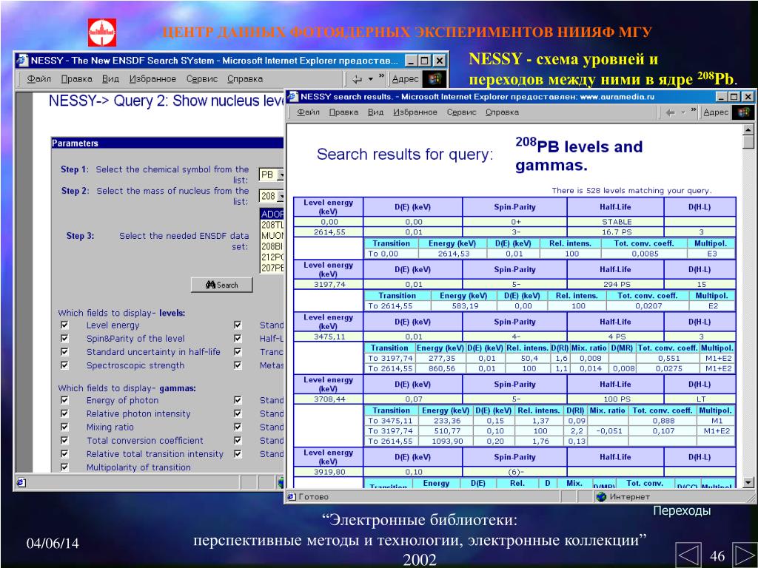Image resolution: width=758 pixels, height=568 pixels.
Task: Toggle Multipolarity of transition checkbox
Action: click(x=64, y=467)
